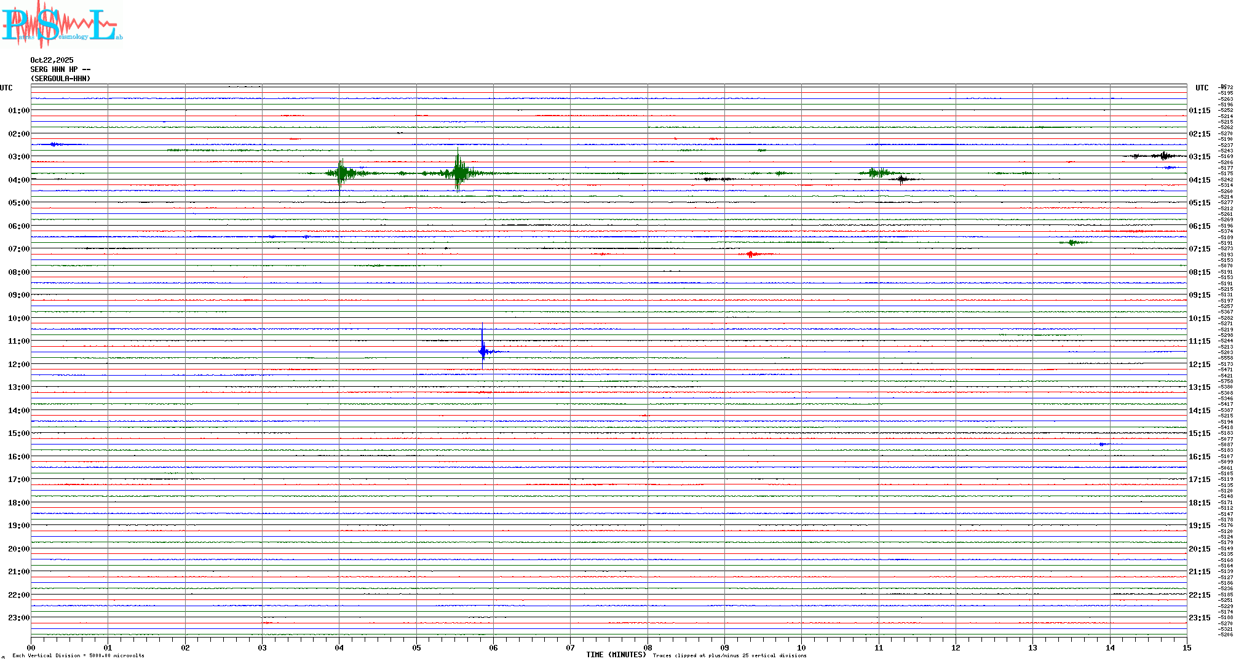Click the TIME (MINUTES) axis title
Image resolution: width=1236 pixels, height=664 pixels.
click(616, 655)
